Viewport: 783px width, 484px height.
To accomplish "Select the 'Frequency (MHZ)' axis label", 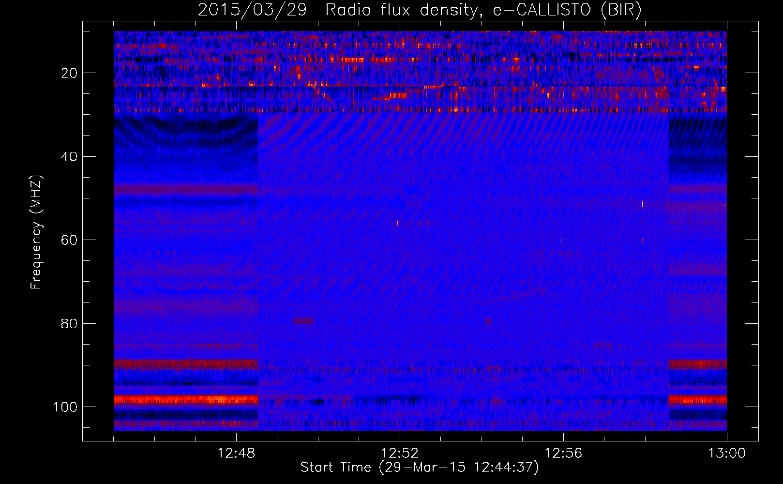I will point(37,232).
